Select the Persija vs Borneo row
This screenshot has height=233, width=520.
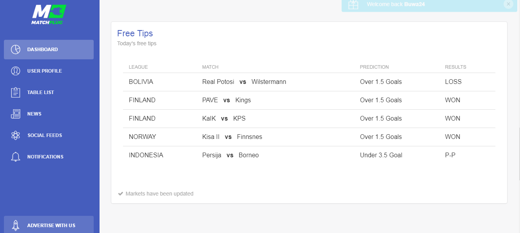(309, 155)
